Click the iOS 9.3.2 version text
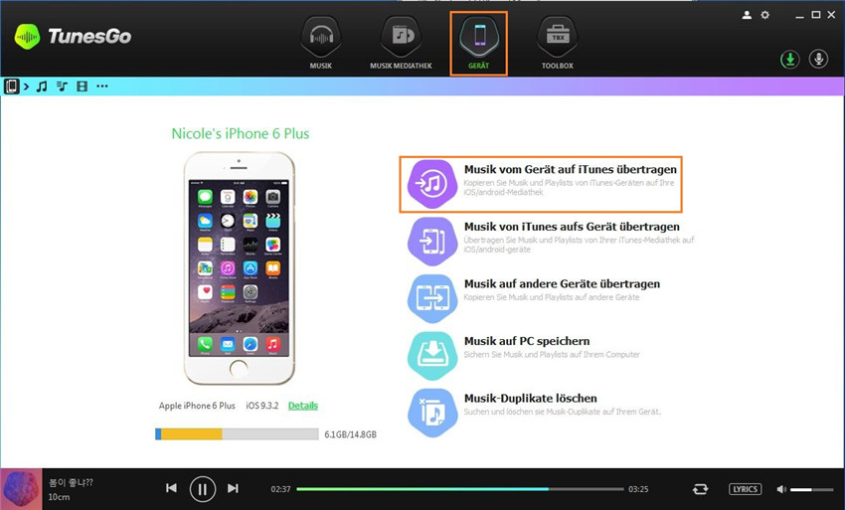This screenshot has width=845, height=510. (x=262, y=406)
